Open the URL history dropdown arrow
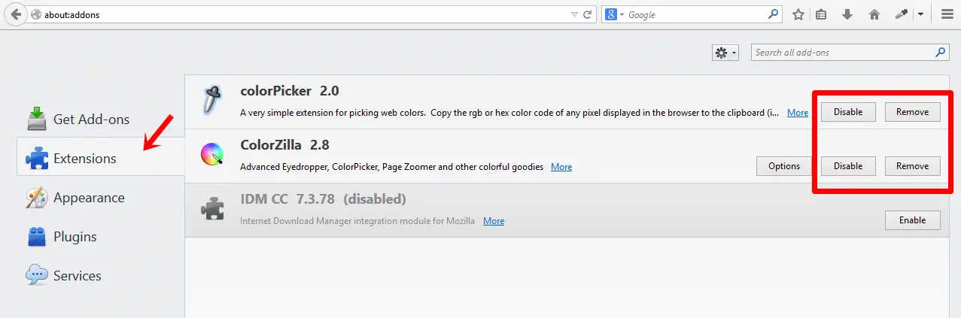The image size is (961, 318). tap(574, 14)
